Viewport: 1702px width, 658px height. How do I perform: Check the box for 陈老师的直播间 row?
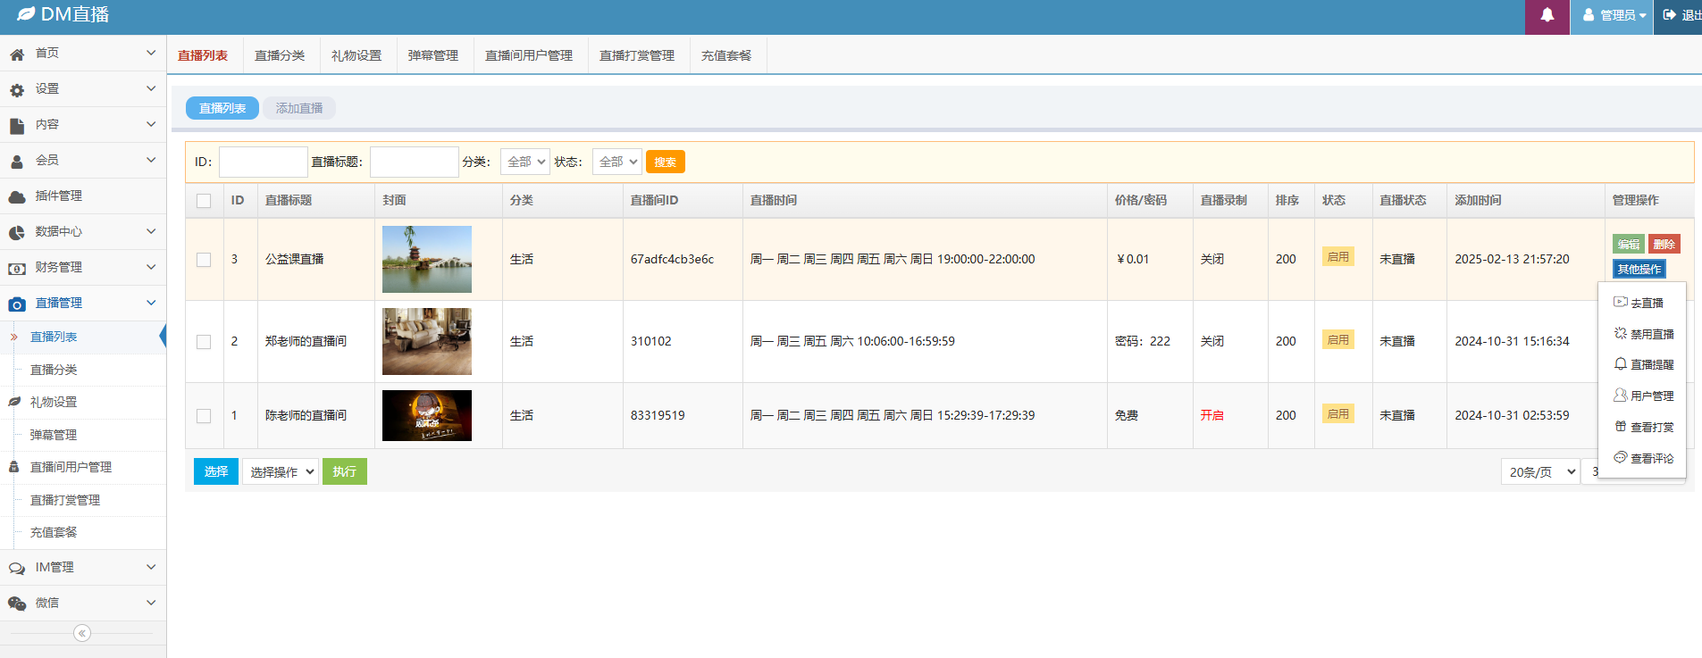click(x=204, y=416)
